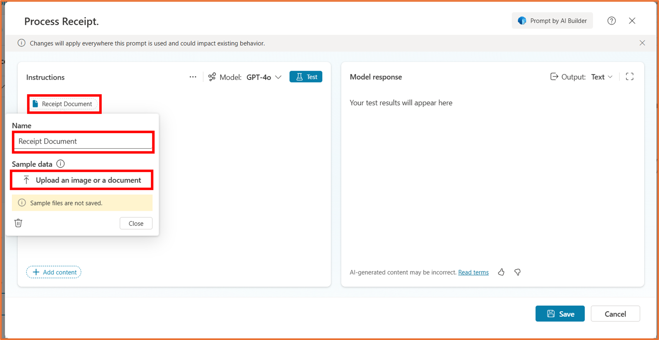Open the Read terms link
The width and height of the screenshot is (659, 340).
[473, 272]
